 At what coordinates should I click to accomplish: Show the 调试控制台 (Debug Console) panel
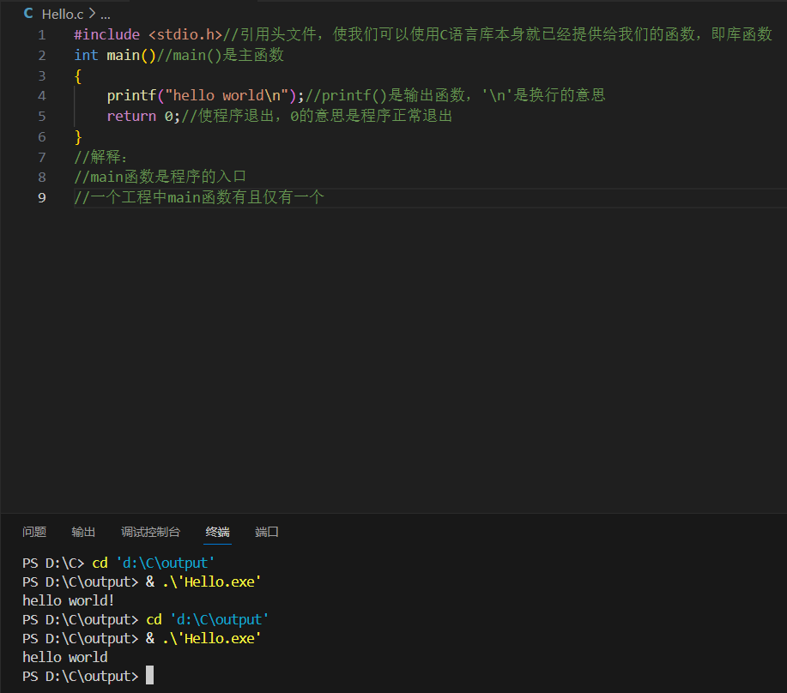tap(151, 532)
